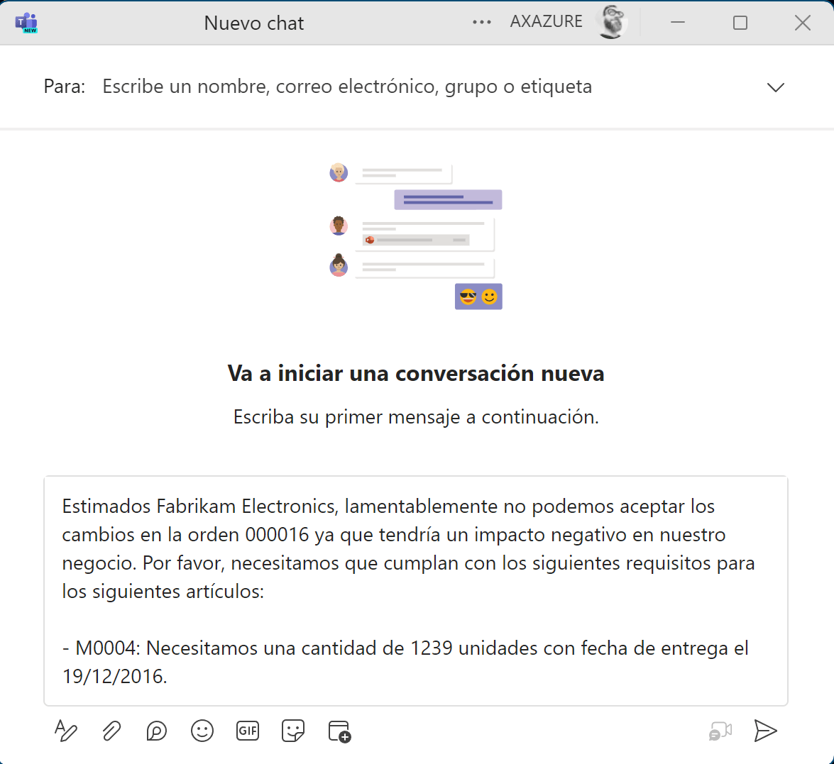Expand the recipient field chevron
The image size is (834, 764).
(776, 87)
